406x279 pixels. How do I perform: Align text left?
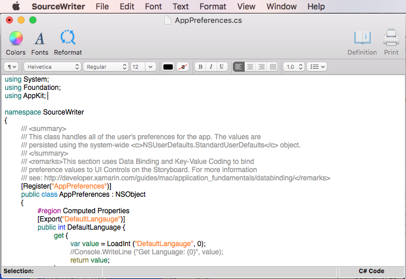click(x=239, y=67)
